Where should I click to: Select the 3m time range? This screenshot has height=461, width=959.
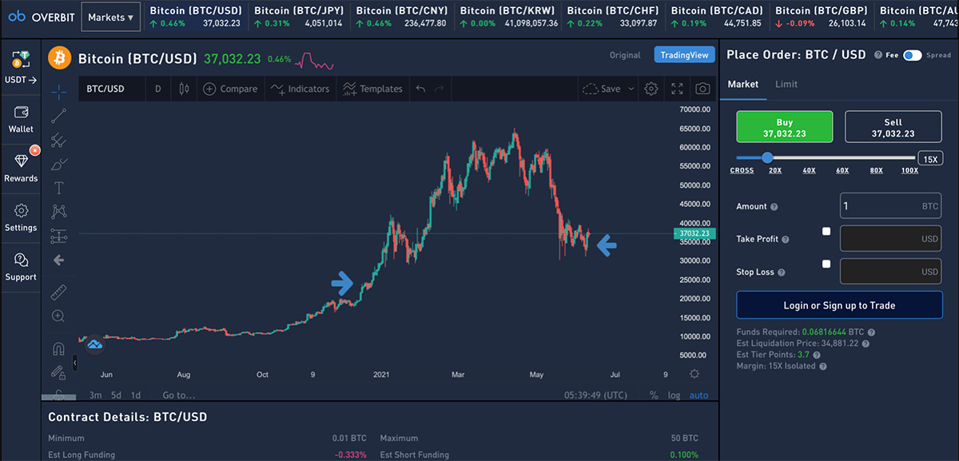tap(95, 395)
